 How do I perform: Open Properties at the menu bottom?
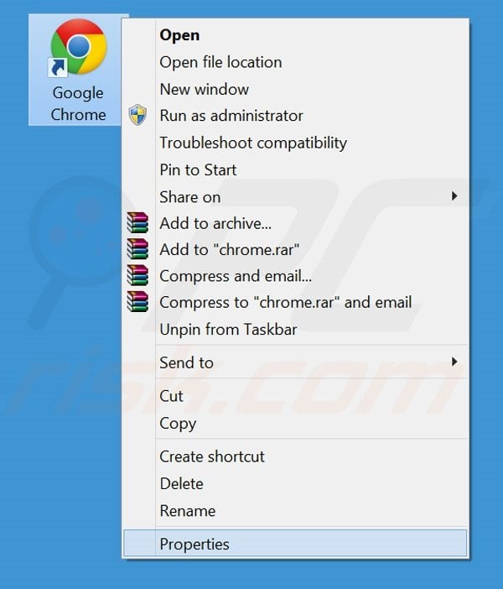pos(194,544)
